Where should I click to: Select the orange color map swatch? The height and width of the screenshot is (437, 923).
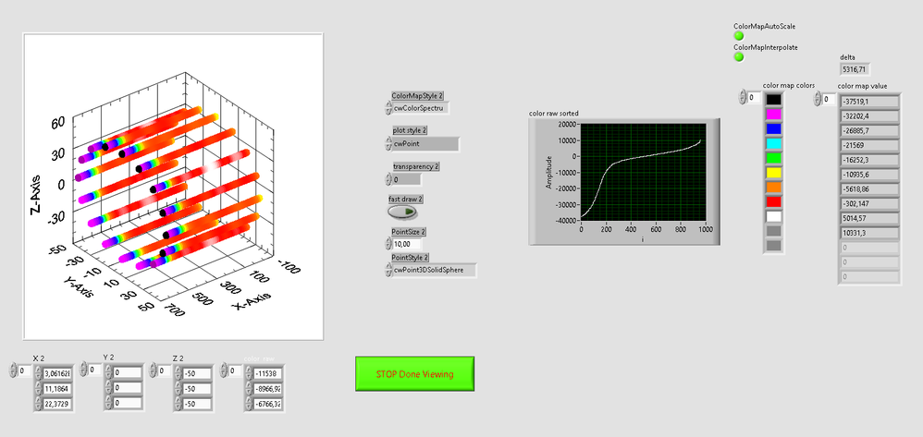click(x=773, y=188)
